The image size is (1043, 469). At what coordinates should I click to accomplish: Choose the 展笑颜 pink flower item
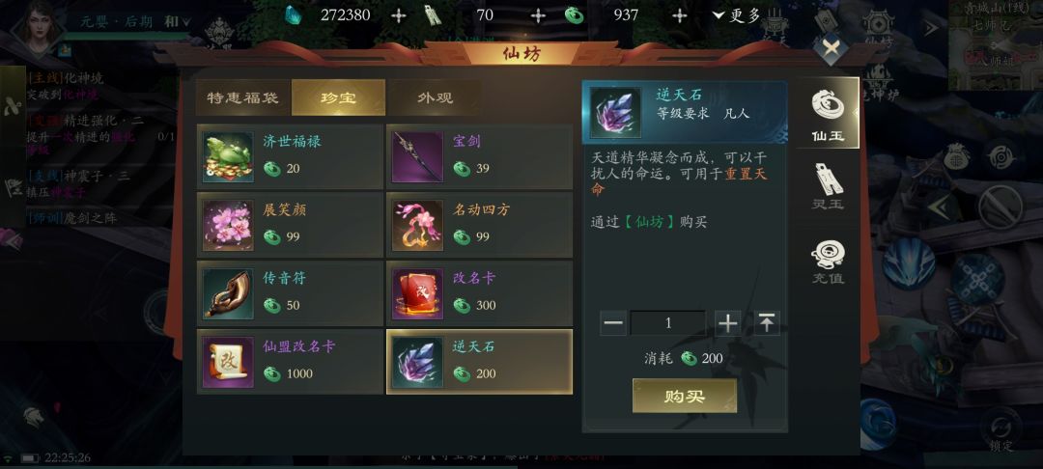tap(290, 225)
